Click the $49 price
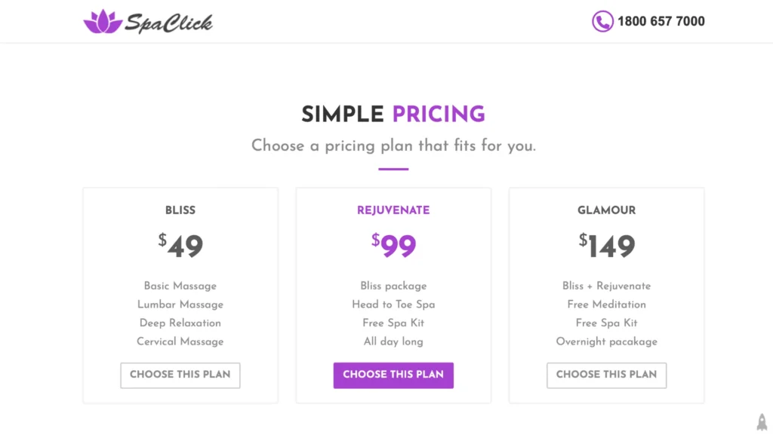The width and height of the screenshot is (773, 447). 181,246
